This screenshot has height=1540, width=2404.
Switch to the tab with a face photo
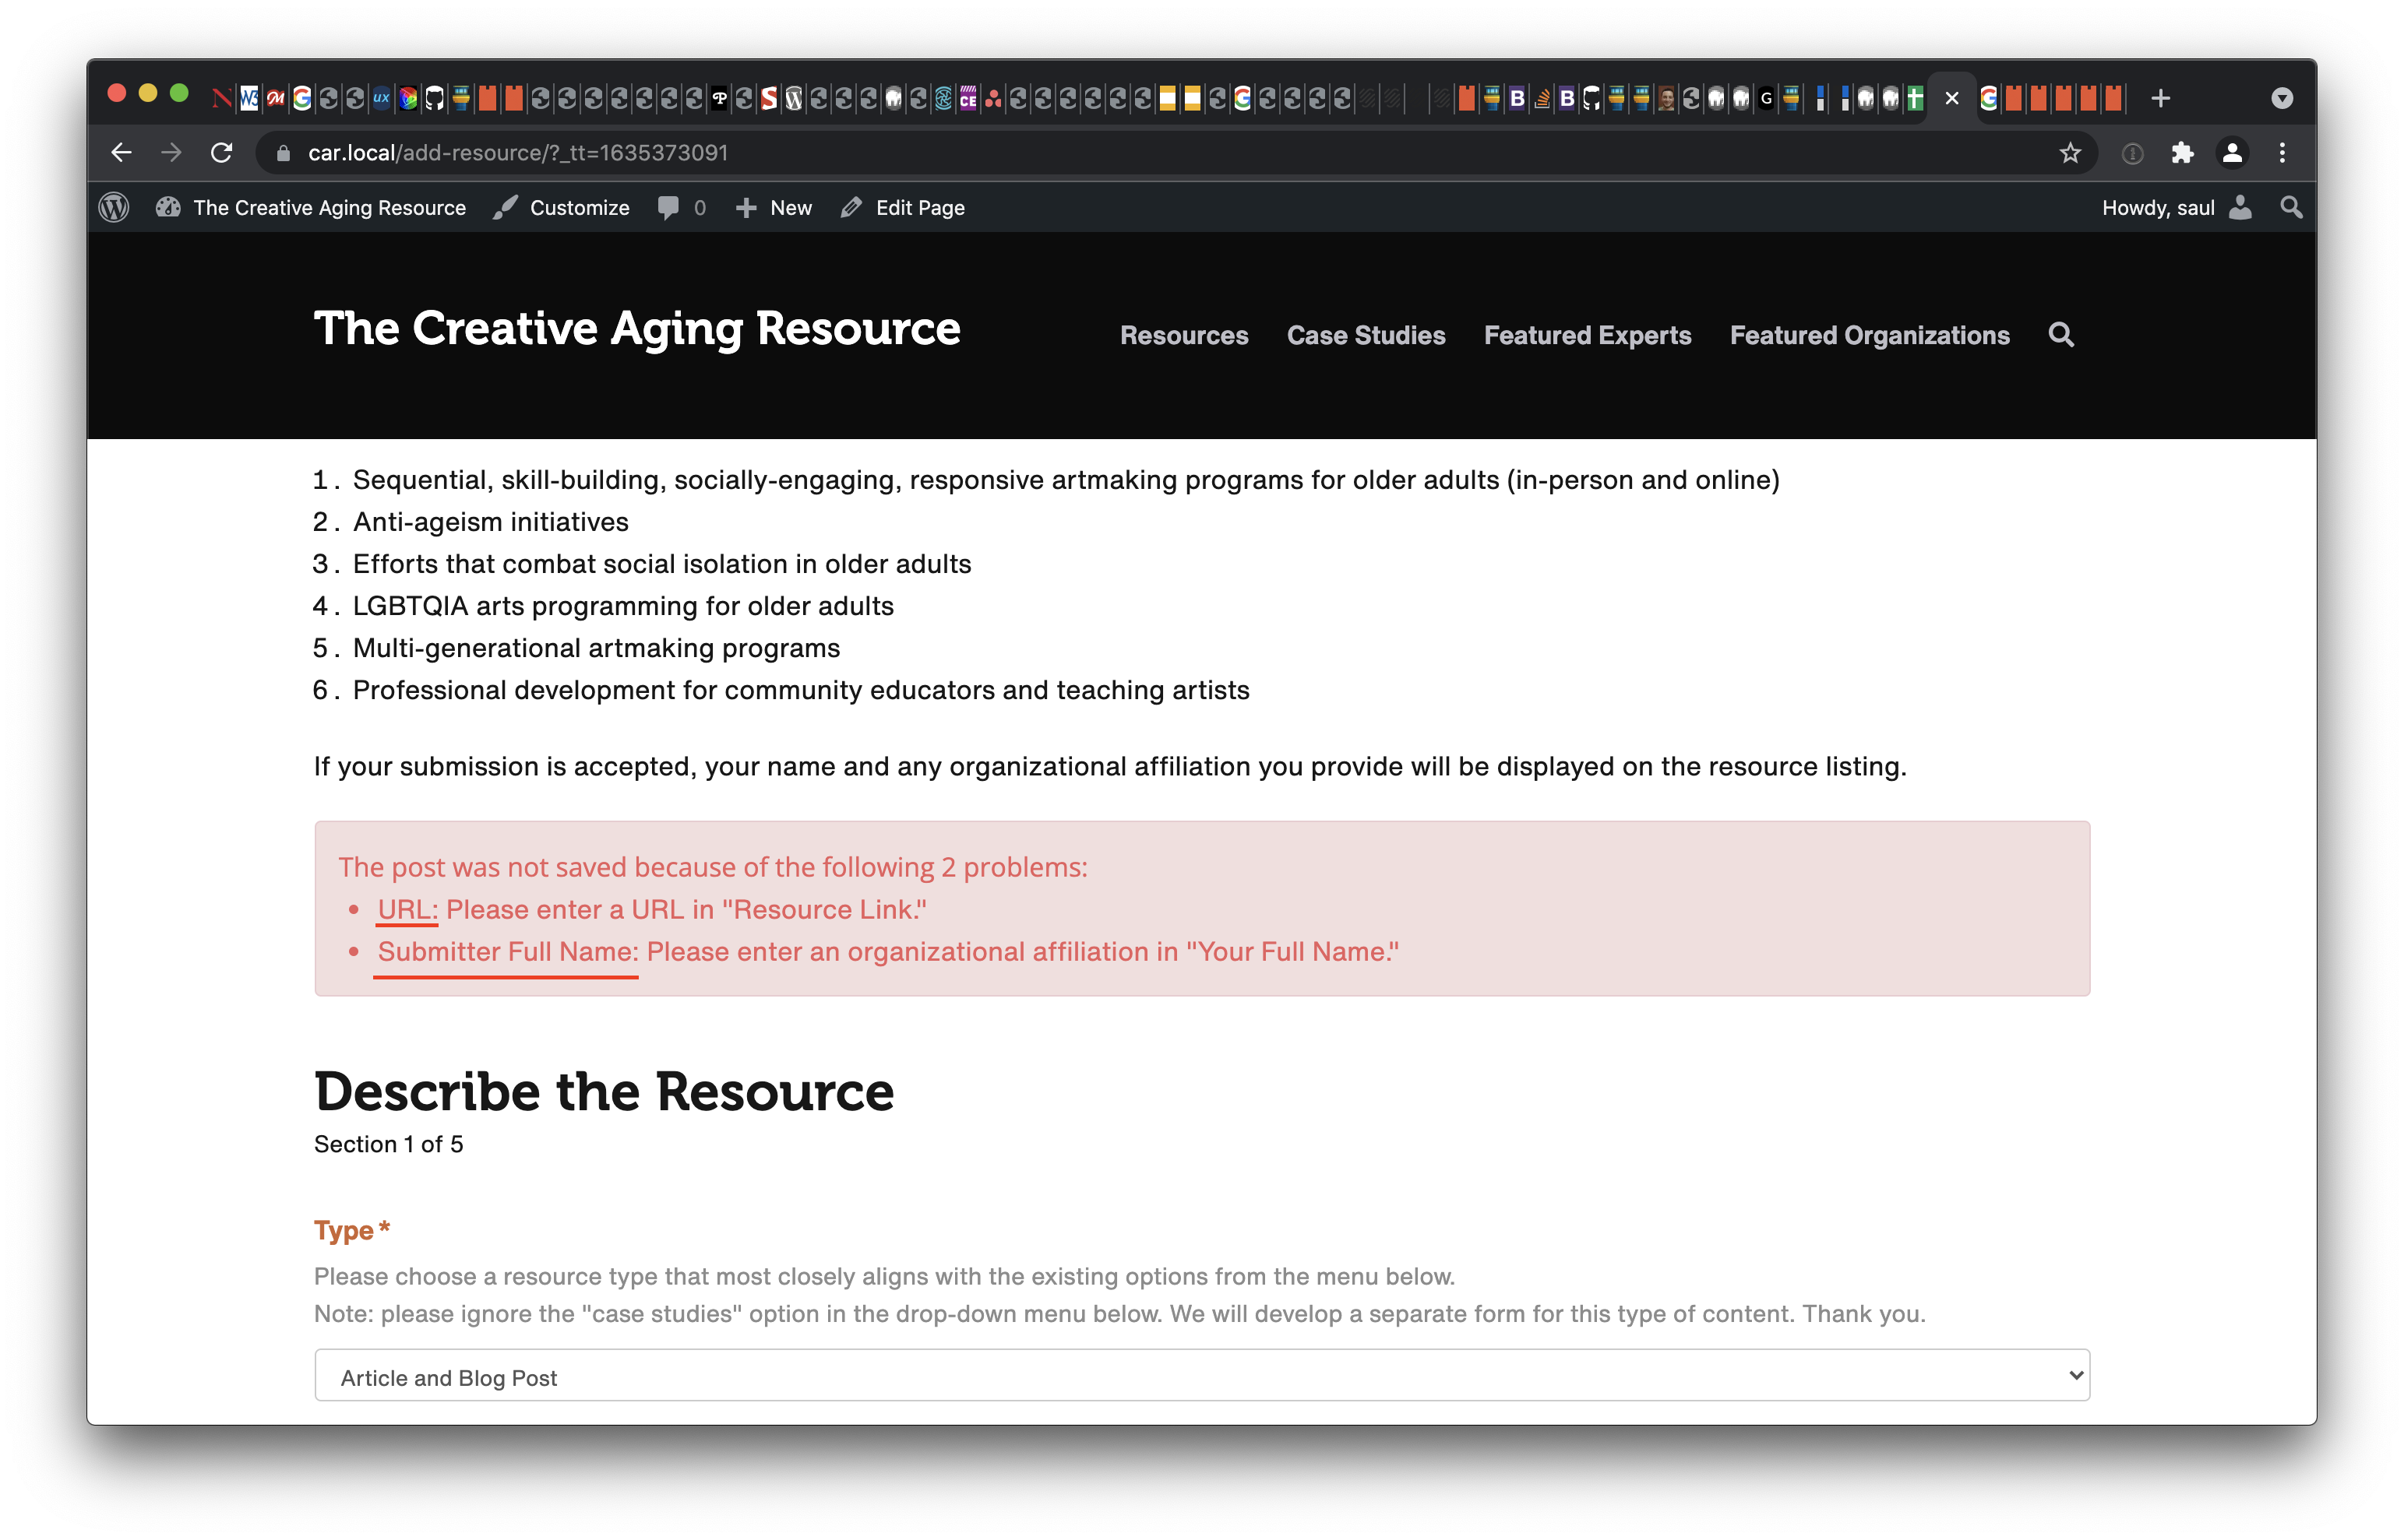(x=1666, y=98)
